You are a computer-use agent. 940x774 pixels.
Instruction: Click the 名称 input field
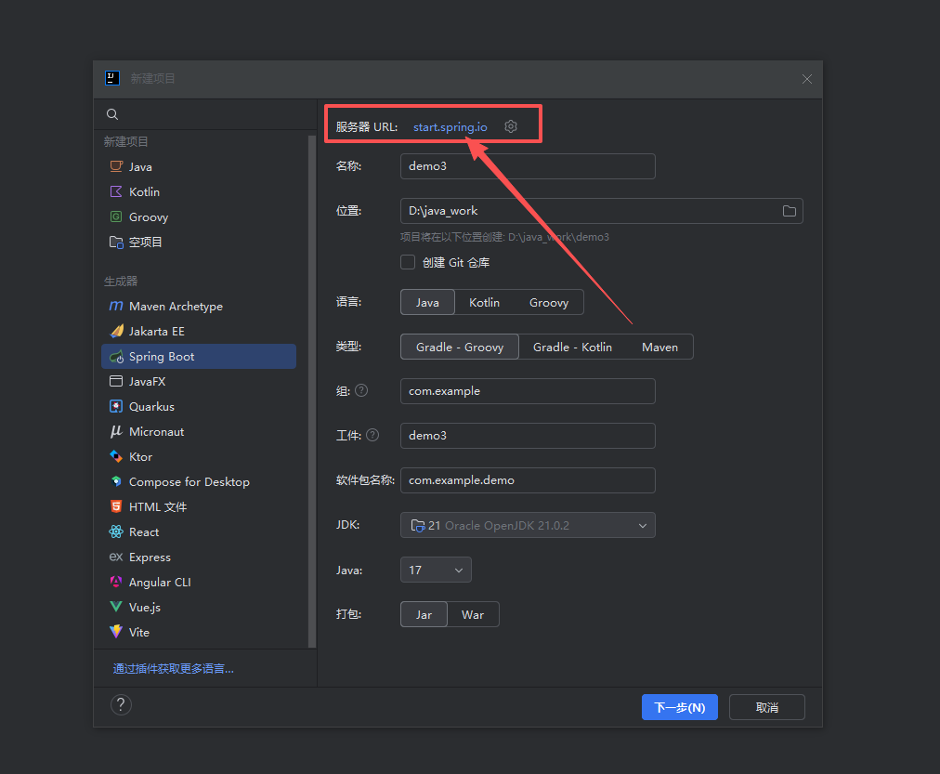click(x=528, y=166)
